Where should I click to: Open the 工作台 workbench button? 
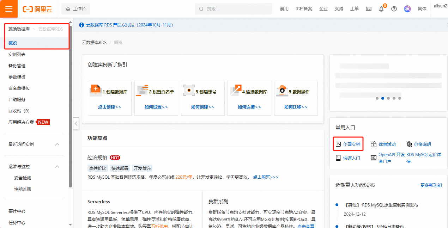tap(76, 9)
